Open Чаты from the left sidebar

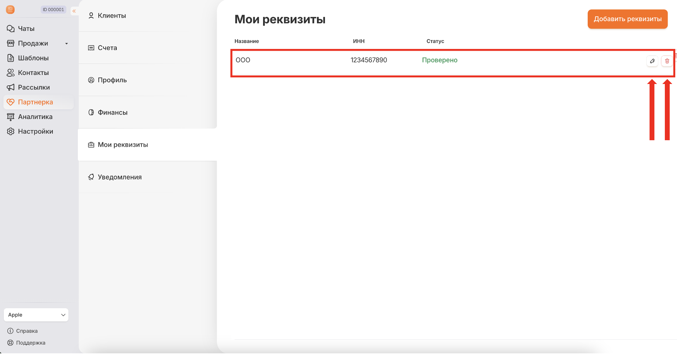(x=26, y=29)
